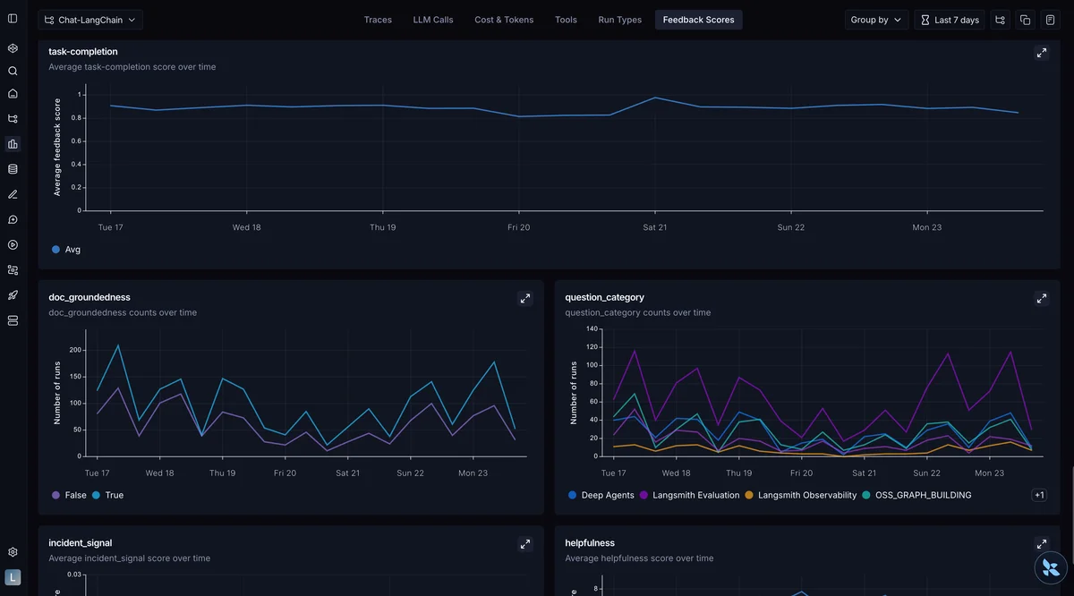Switch to the Cost & Tokens tab
This screenshot has width=1074, height=596.
click(504, 20)
